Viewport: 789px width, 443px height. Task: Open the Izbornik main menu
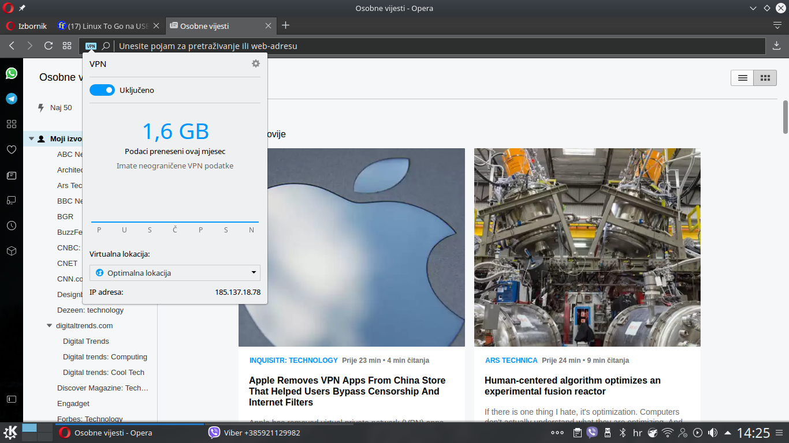tap(27, 26)
